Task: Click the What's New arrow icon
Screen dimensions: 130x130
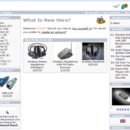Action: click(17, 71)
